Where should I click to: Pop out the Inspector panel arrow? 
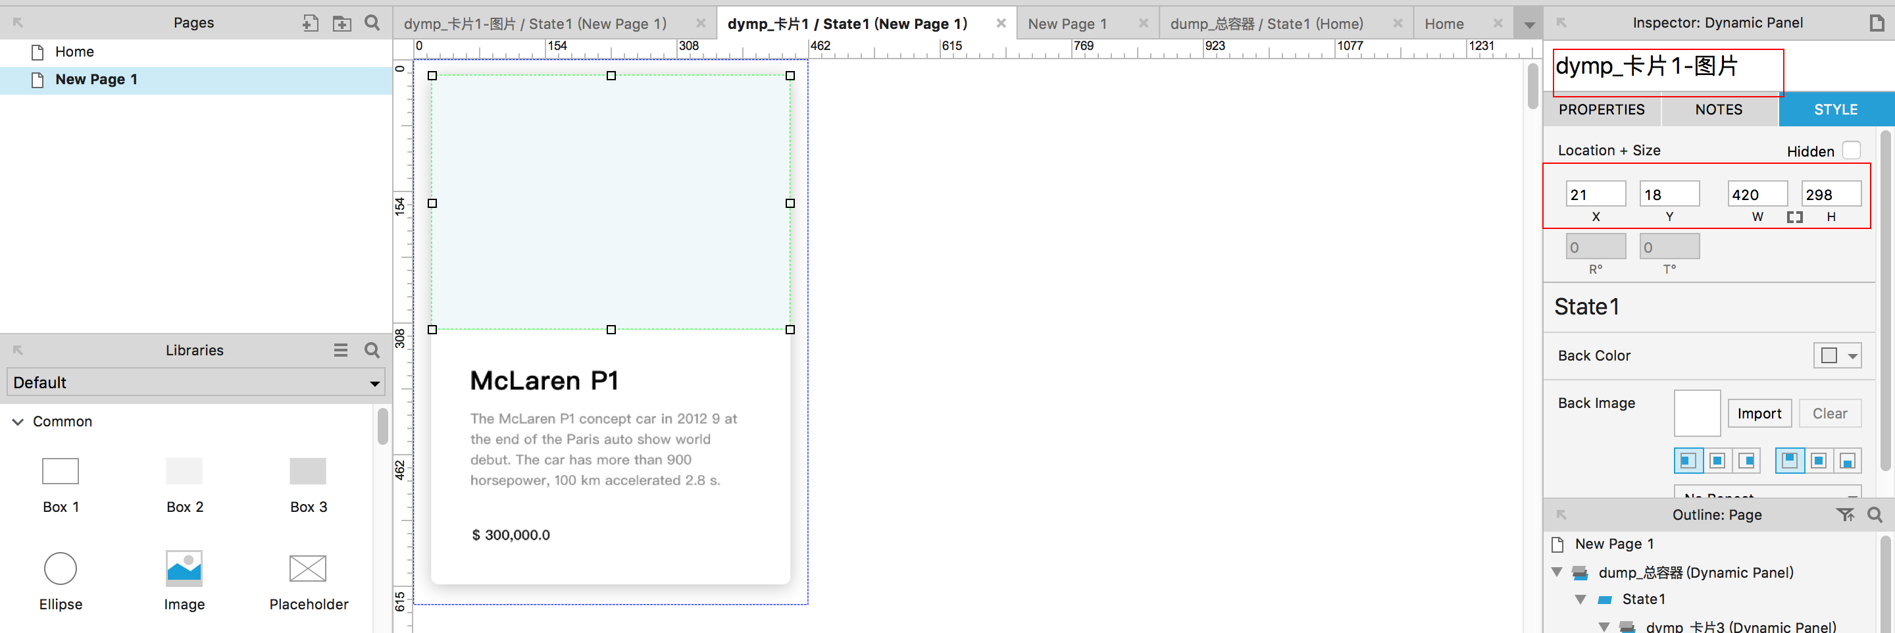1561,23
